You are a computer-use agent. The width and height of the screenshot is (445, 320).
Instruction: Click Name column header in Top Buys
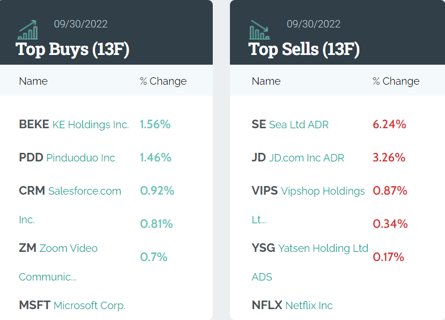[33, 81]
